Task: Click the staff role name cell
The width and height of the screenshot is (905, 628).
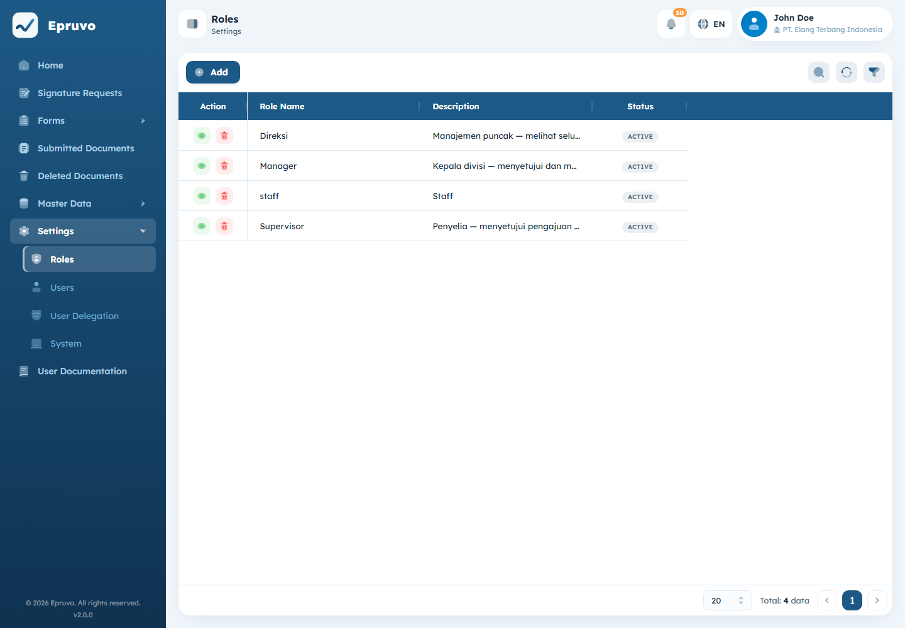Action: click(x=334, y=196)
